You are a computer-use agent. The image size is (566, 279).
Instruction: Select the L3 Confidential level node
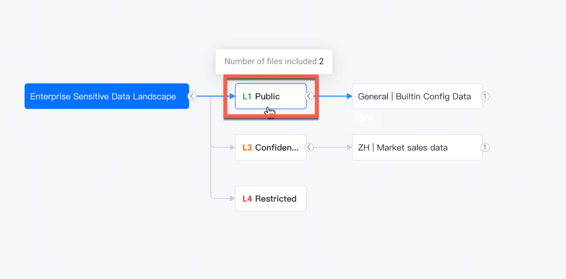tap(271, 147)
